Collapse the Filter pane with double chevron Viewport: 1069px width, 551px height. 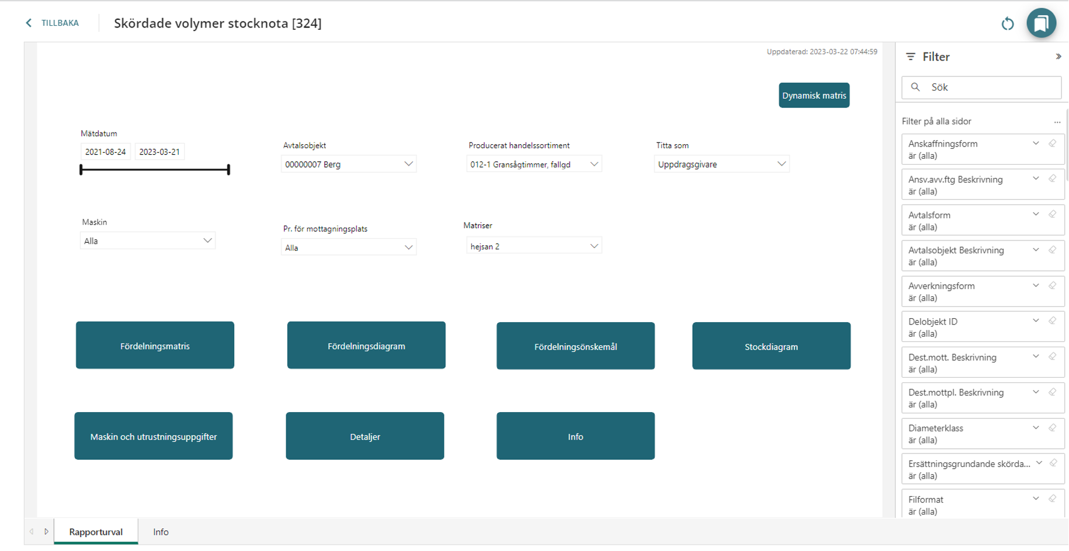point(1058,57)
